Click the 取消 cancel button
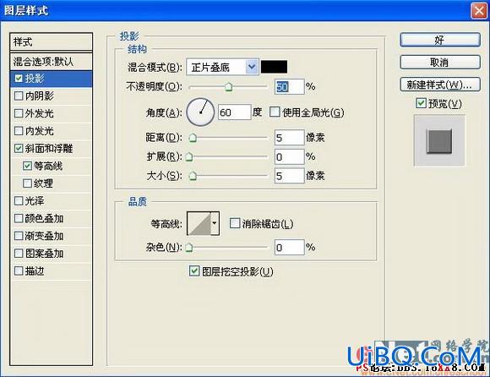Screen dimensions: 490x377 click(x=440, y=63)
